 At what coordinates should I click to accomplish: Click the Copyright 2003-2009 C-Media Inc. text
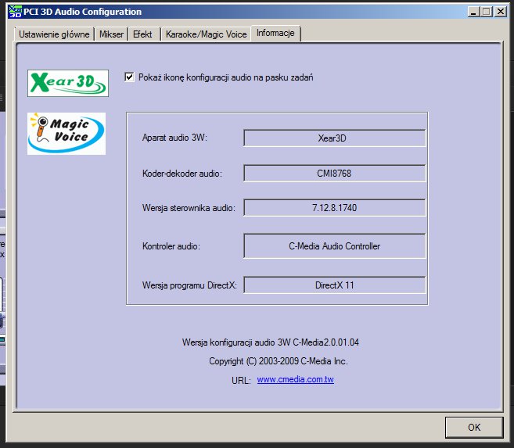tap(279, 361)
